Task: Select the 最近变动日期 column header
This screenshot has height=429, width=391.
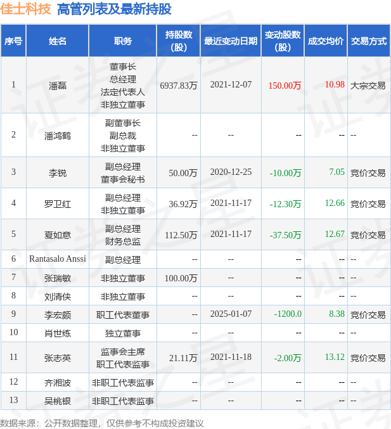Action: 231,41
